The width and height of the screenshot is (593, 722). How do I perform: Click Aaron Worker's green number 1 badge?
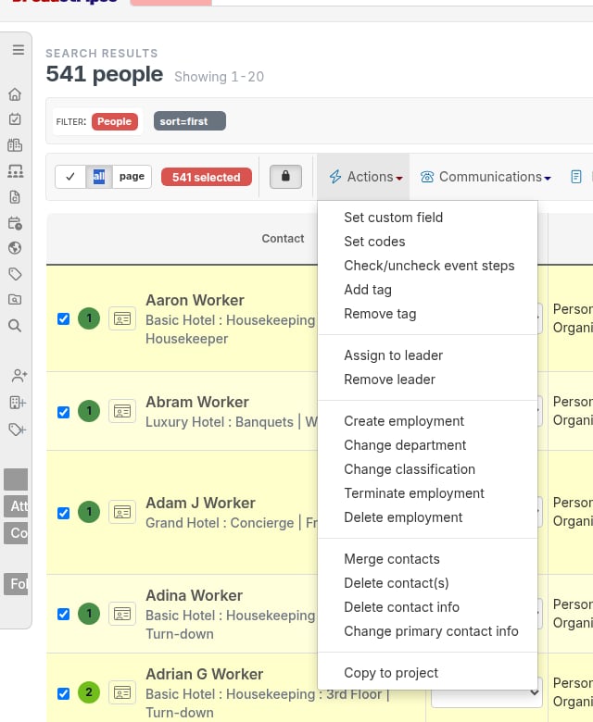pyautogui.click(x=89, y=318)
